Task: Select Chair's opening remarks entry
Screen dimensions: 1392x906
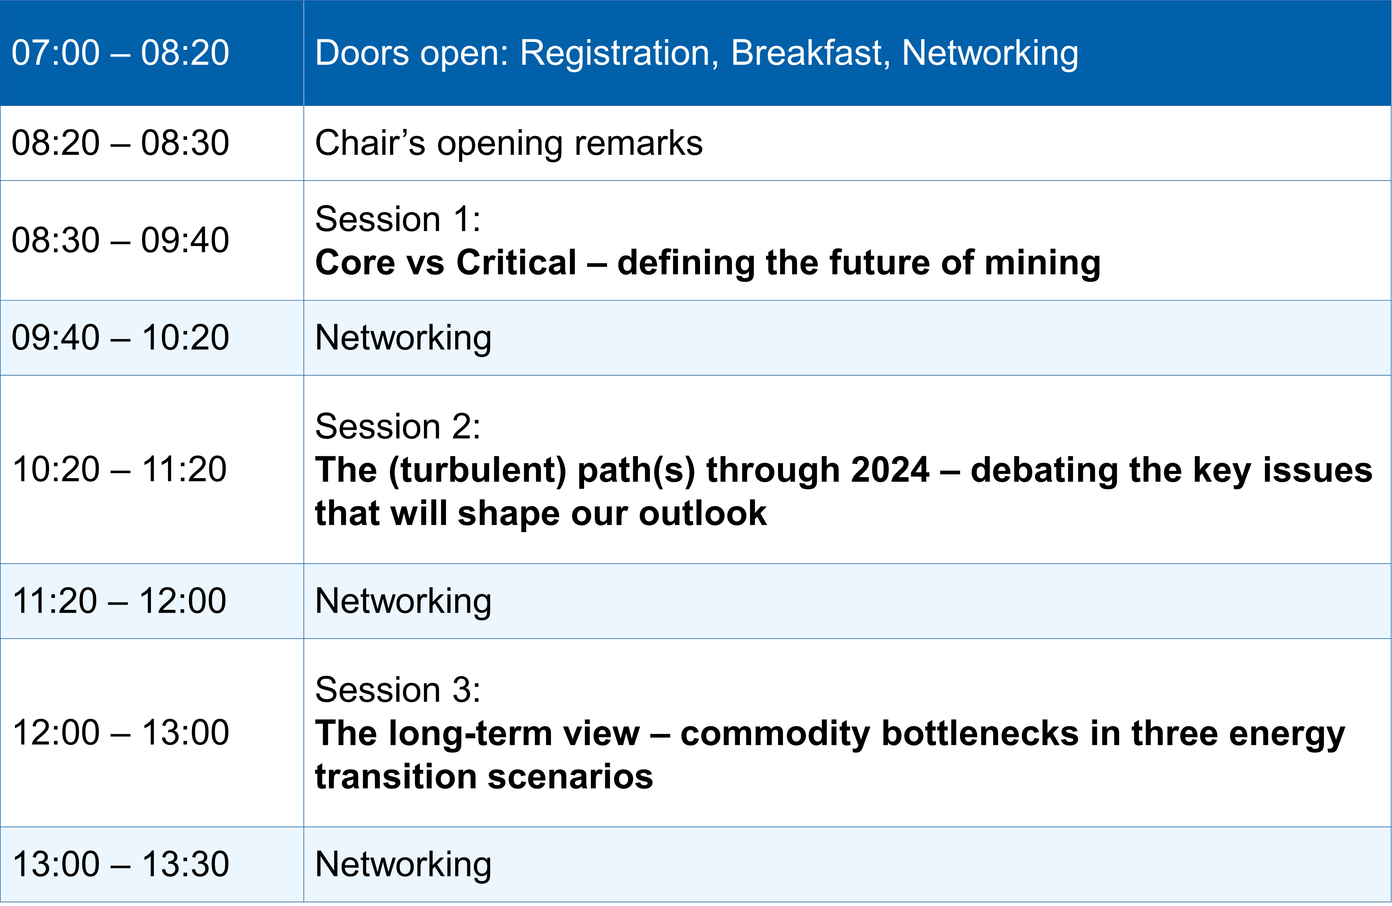Action: coord(509,143)
